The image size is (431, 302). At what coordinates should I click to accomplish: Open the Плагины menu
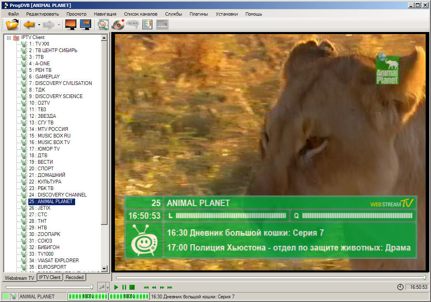point(198,14)
